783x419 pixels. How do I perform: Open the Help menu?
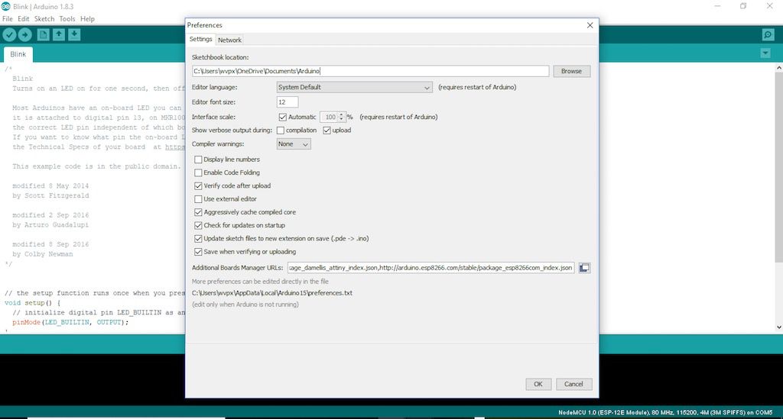tap(87, 19)
